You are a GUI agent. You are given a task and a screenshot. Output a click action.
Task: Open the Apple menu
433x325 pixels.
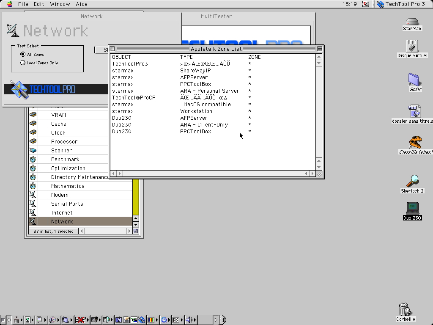click(10, 4)
